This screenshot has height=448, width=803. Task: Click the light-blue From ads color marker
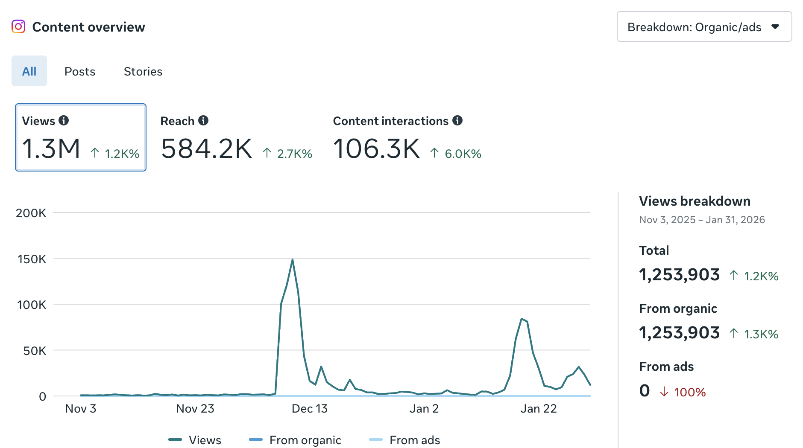pyautogui.click(x=376, y=440)
